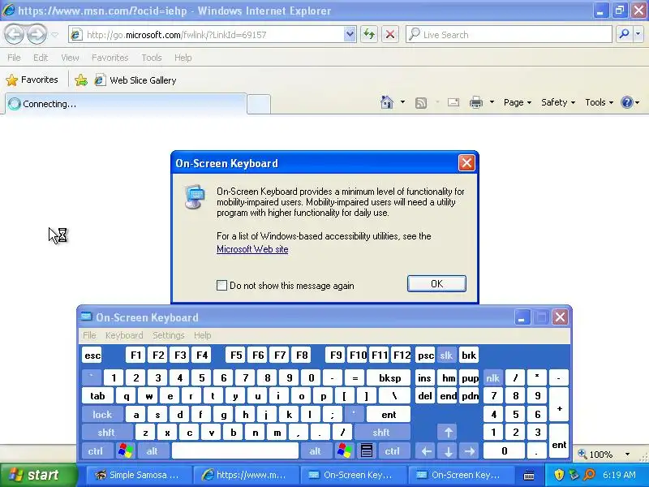The image size is (649, 487).
Task: Toggle the left shft key
Action: (x=106, y=433)
